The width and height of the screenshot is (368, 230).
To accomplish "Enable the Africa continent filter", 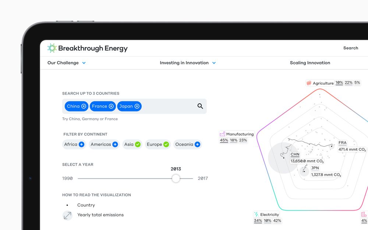I will 81,145.
